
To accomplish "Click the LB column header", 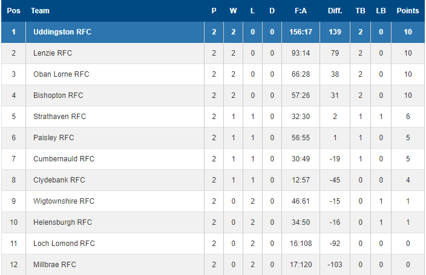I will click(381, 11).
